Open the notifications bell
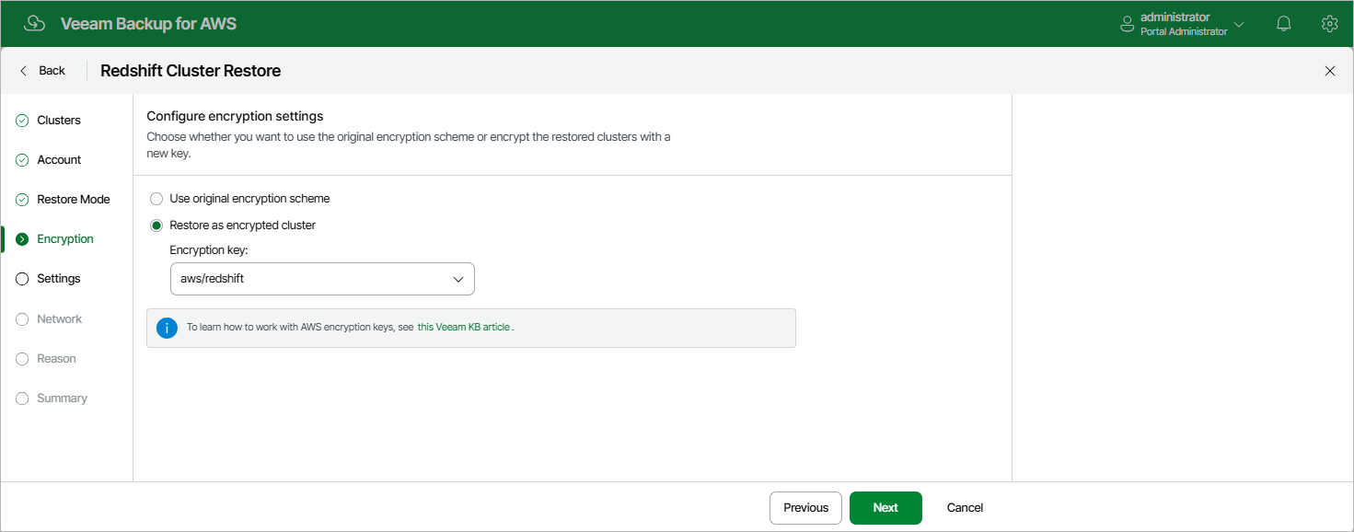Viewport: 1354px width, 532px height. 1284,24
